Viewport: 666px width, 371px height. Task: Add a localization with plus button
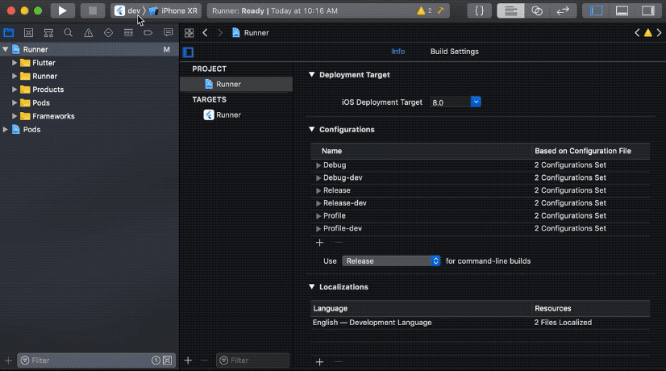point(319,361)
